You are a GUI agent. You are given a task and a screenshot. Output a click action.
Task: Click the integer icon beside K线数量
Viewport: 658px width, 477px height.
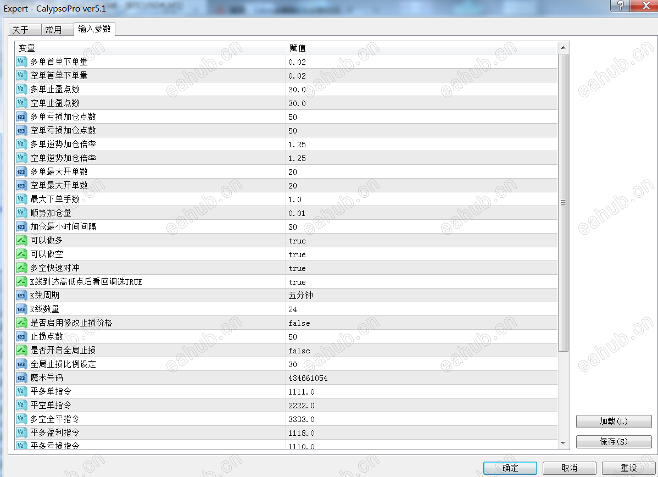tap(21, 309)
